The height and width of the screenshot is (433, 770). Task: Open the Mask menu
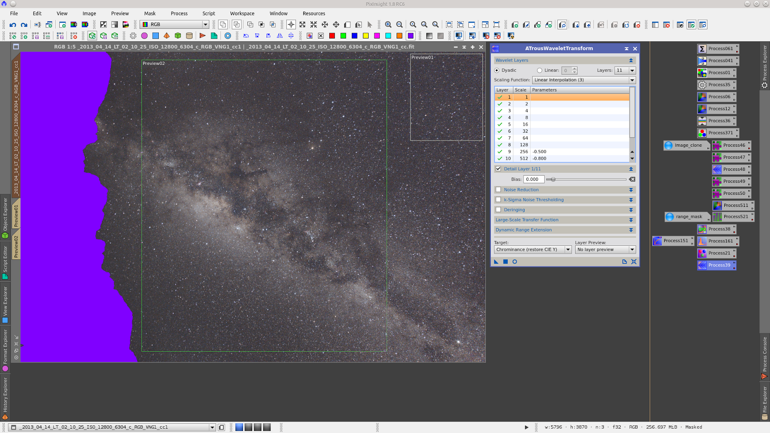pos(150,13)
